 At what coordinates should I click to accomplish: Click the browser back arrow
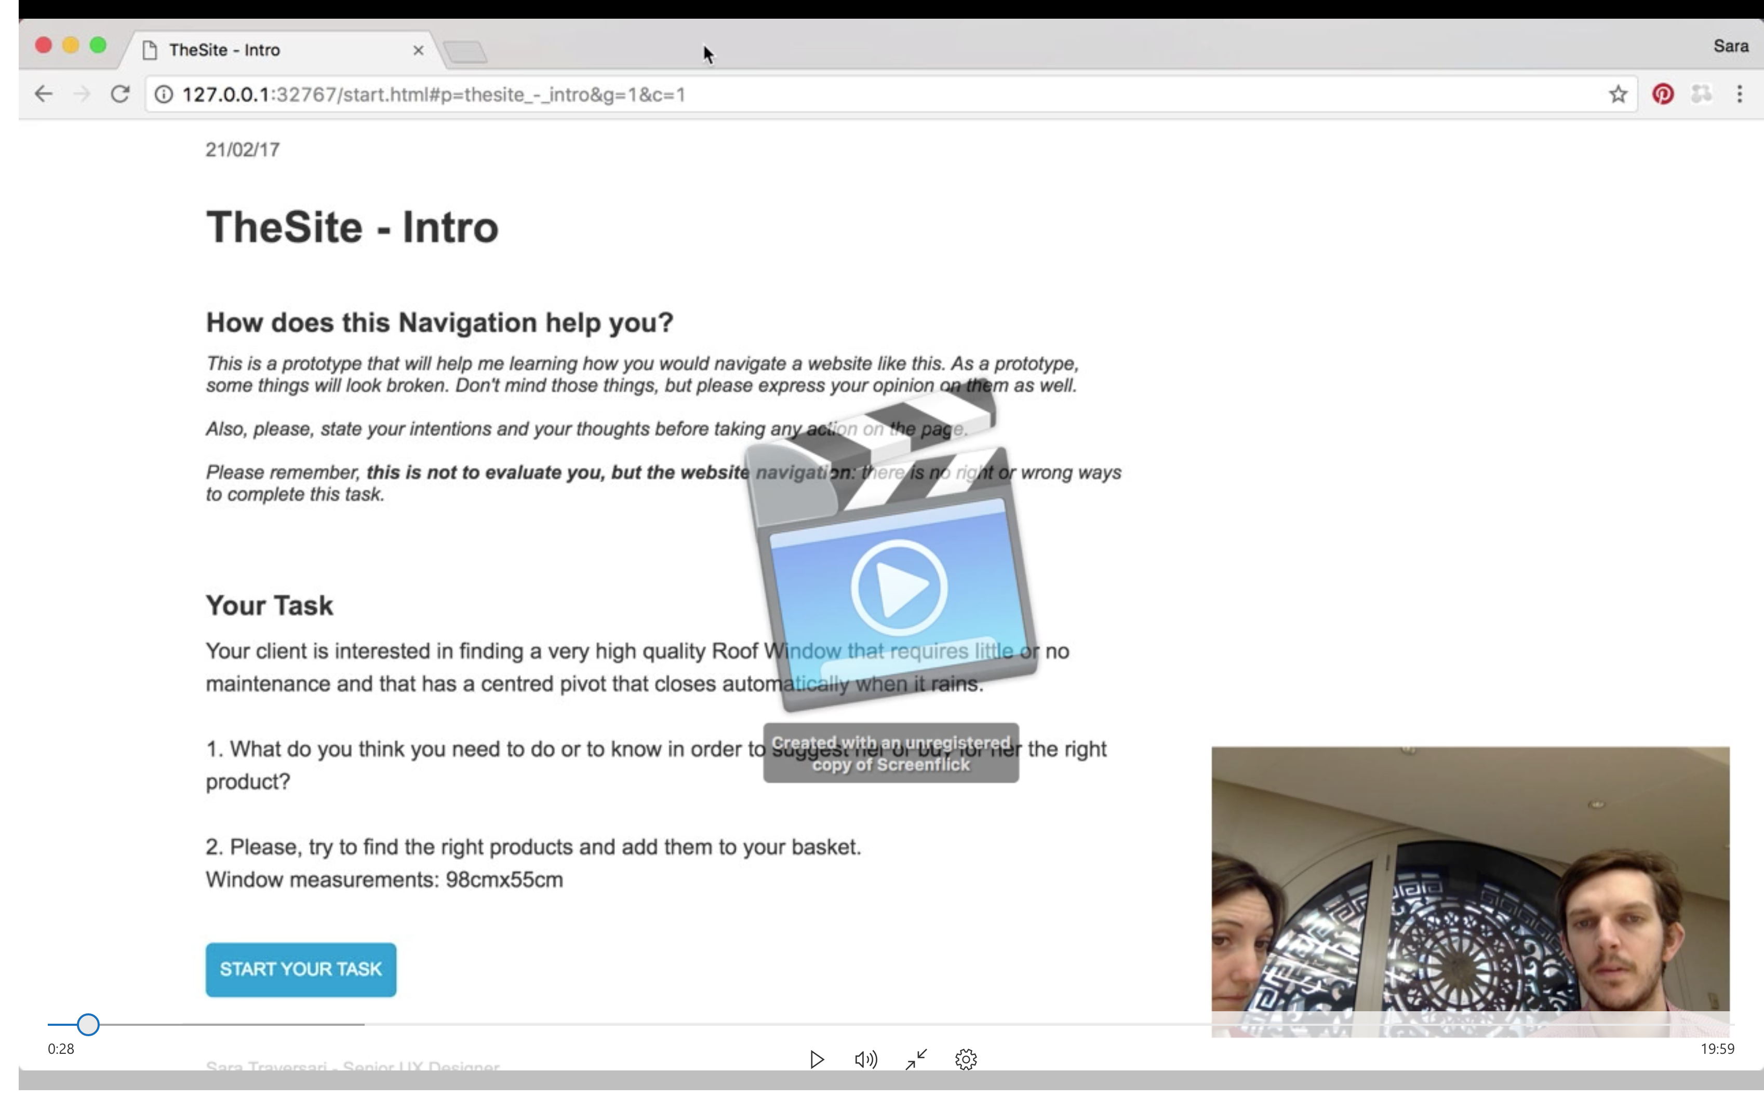[x=43, y=94]
